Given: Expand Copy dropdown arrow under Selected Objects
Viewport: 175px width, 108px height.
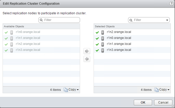Looking at the screenshot, I should point(168,90).
